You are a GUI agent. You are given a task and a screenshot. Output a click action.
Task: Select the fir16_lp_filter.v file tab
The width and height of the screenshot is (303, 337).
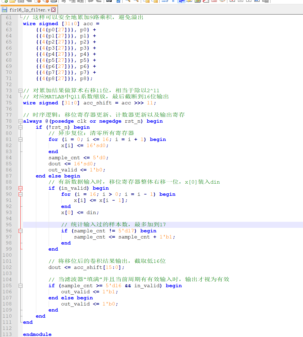(x=29, y=10)
